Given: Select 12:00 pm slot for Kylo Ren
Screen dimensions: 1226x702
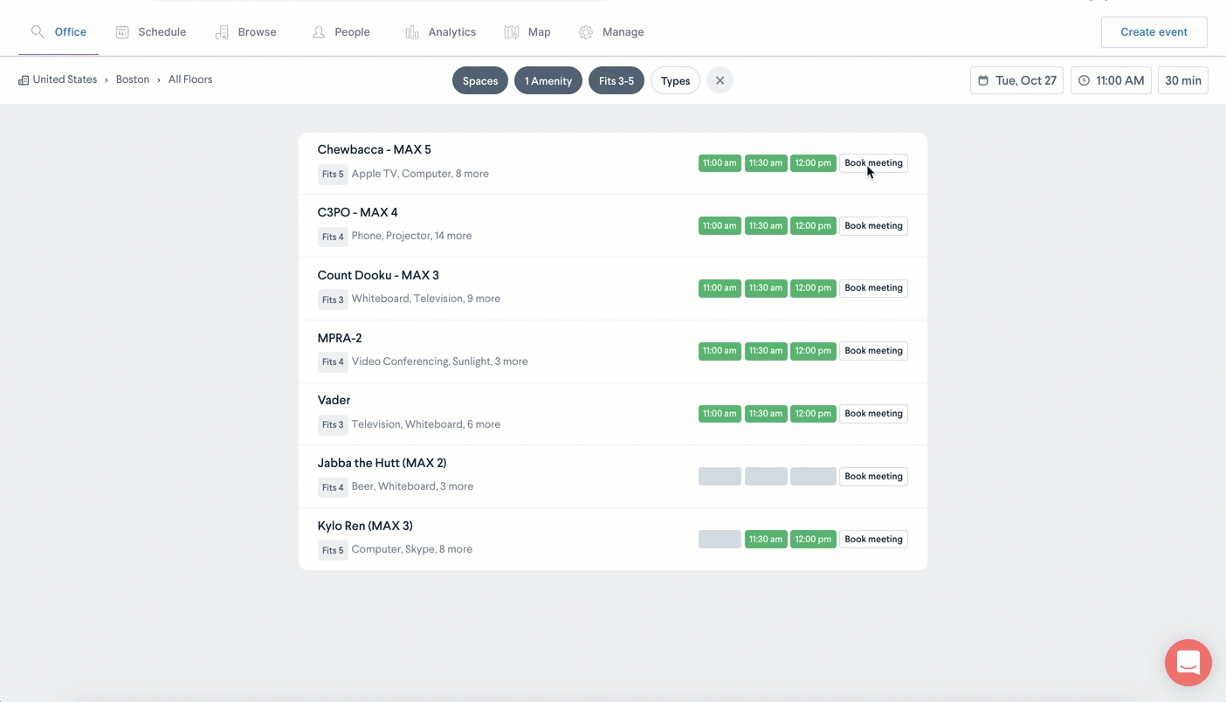Looking at the screenshot, I should point(813,540).
